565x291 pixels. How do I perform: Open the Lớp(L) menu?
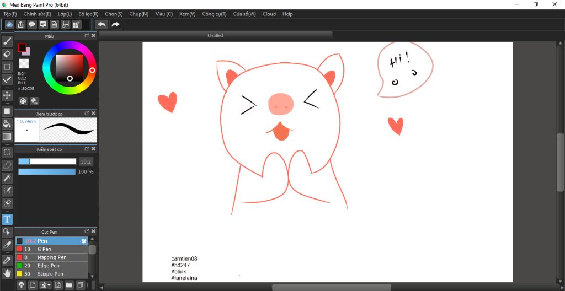65,14
